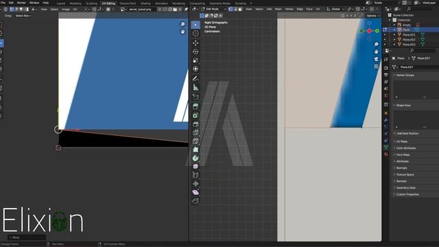Viewport: 439px width, 247px height.
Task: Select the Smooth tool
Action: point(195,166)
